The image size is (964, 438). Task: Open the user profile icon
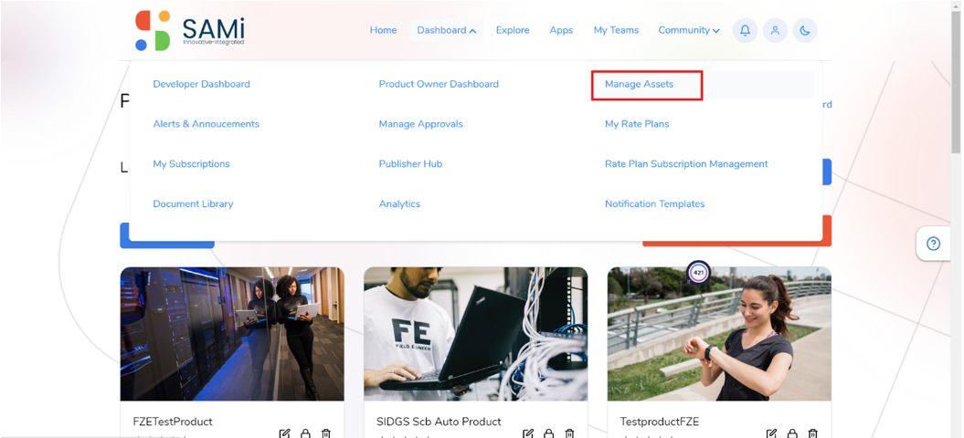coord(775,30)
